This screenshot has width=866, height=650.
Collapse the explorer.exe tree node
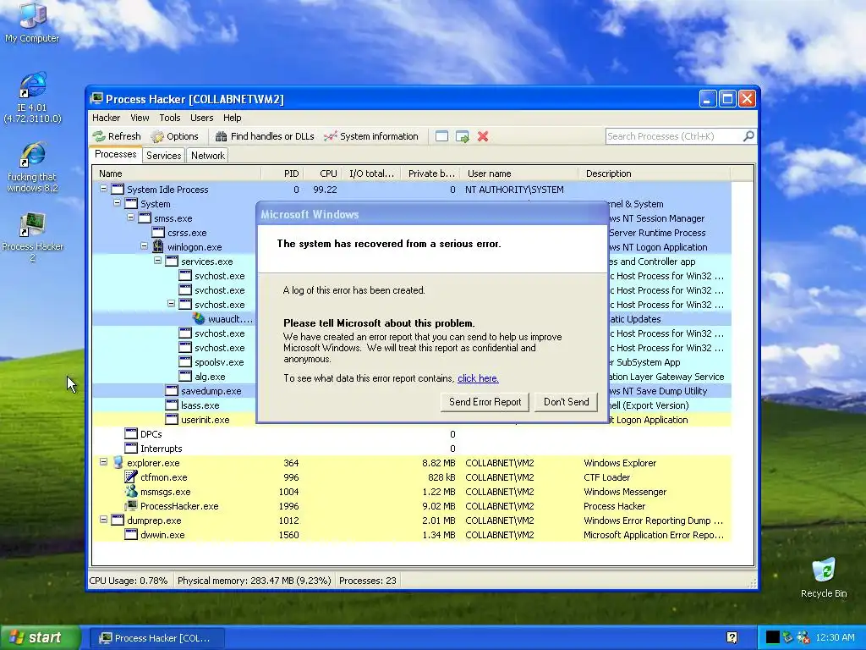click(103, 461)
